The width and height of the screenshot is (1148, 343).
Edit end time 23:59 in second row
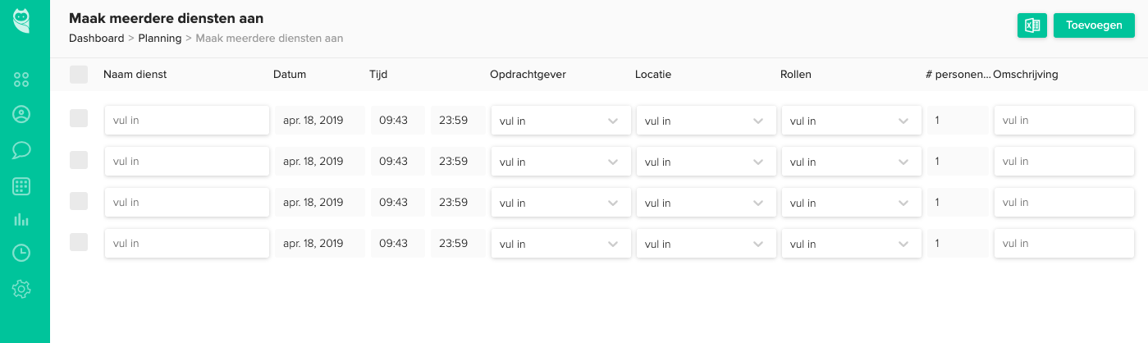tap(458, 161)
